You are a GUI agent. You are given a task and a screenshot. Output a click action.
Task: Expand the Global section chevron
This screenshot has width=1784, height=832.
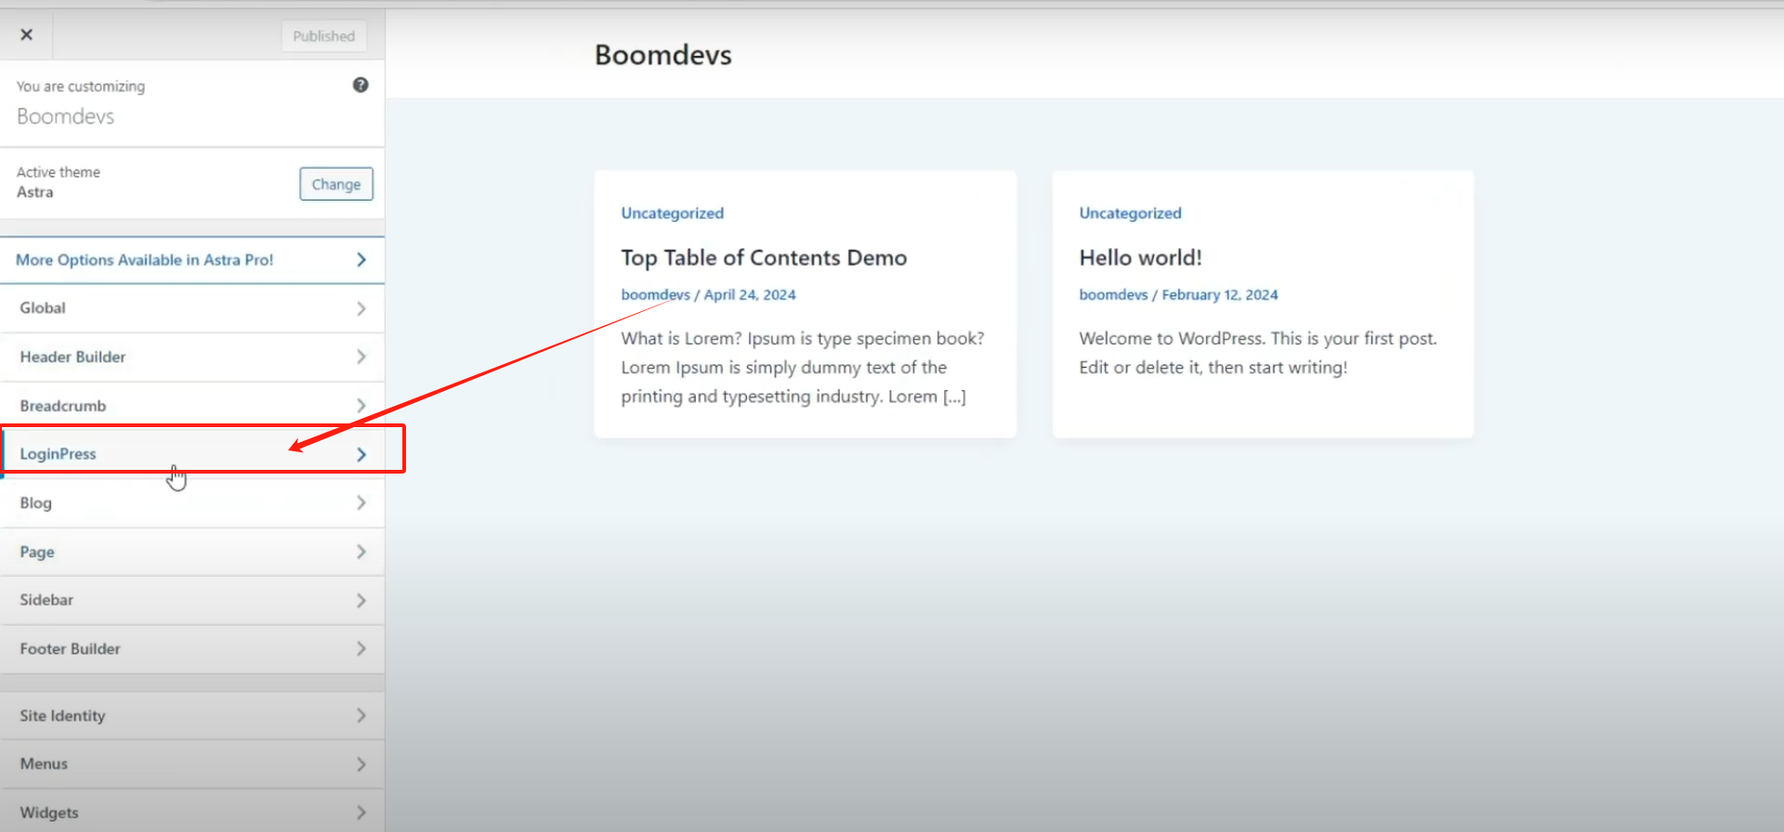click(361, 308)
